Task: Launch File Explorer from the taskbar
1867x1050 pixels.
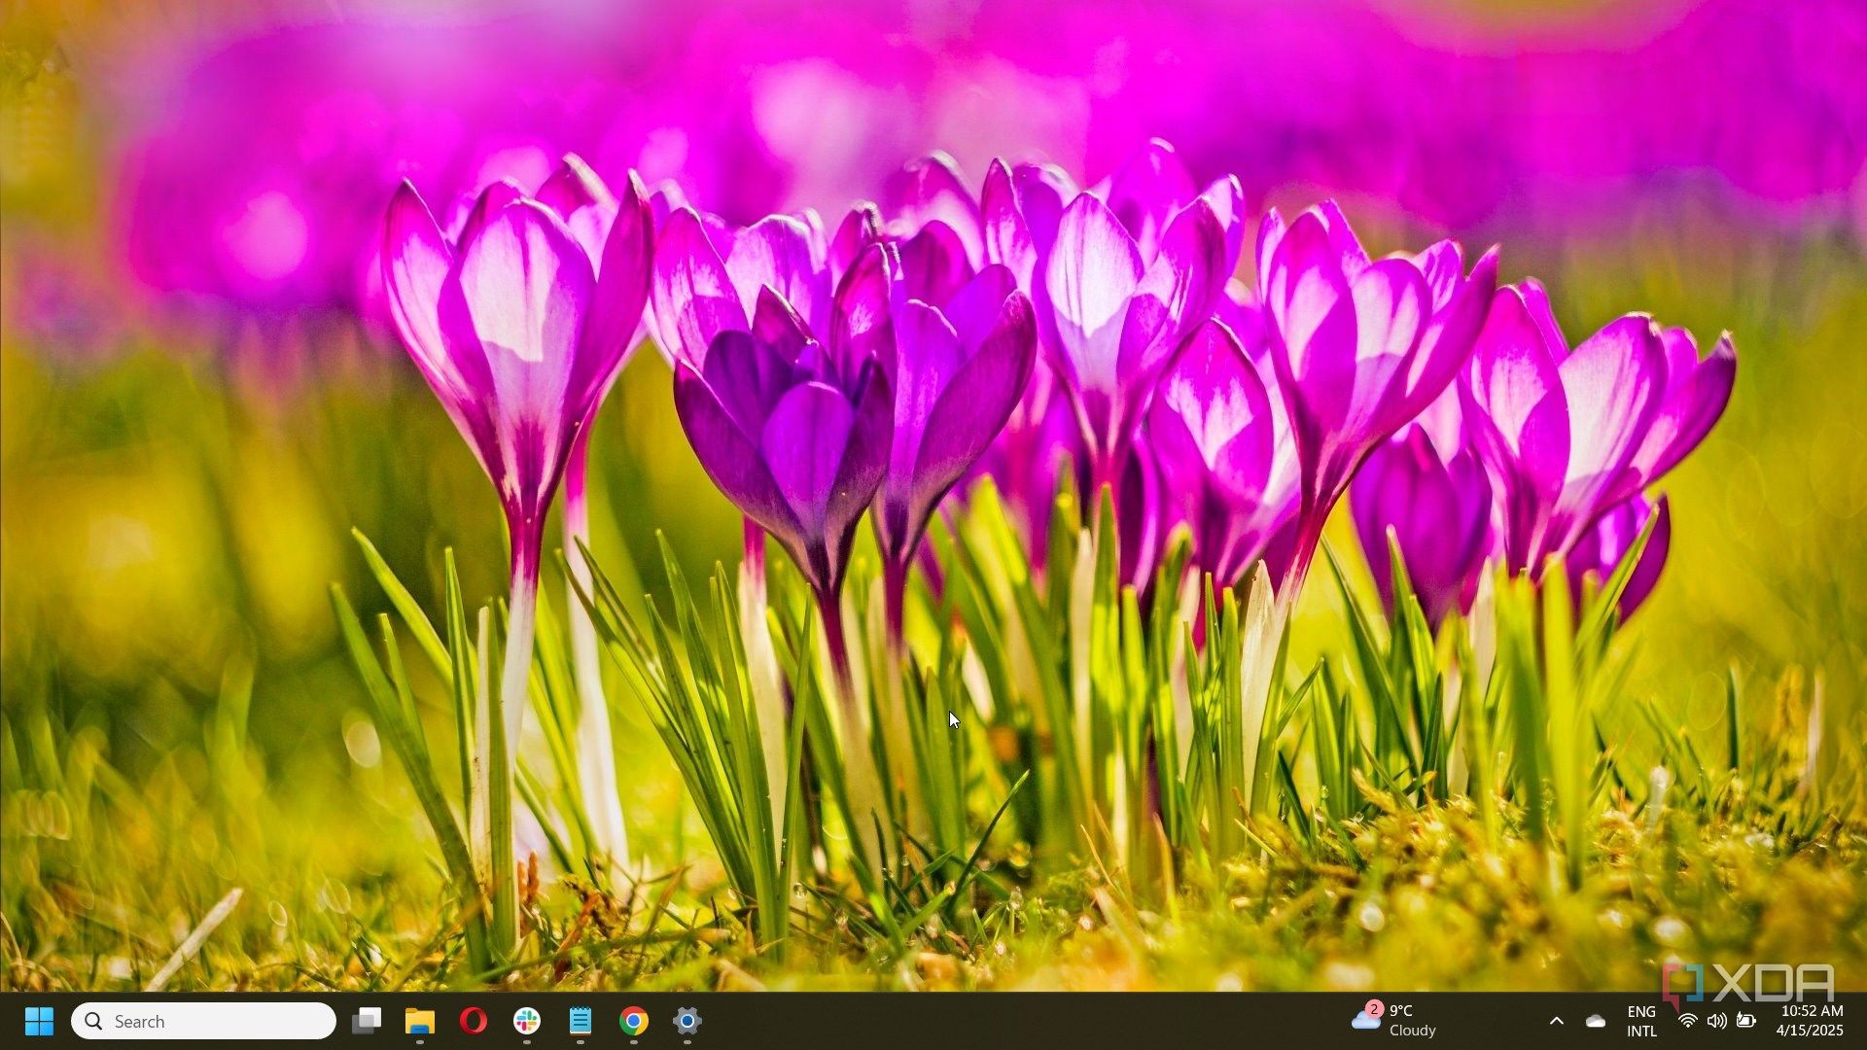Action: pyautogui.click(x=420, y=1021)
